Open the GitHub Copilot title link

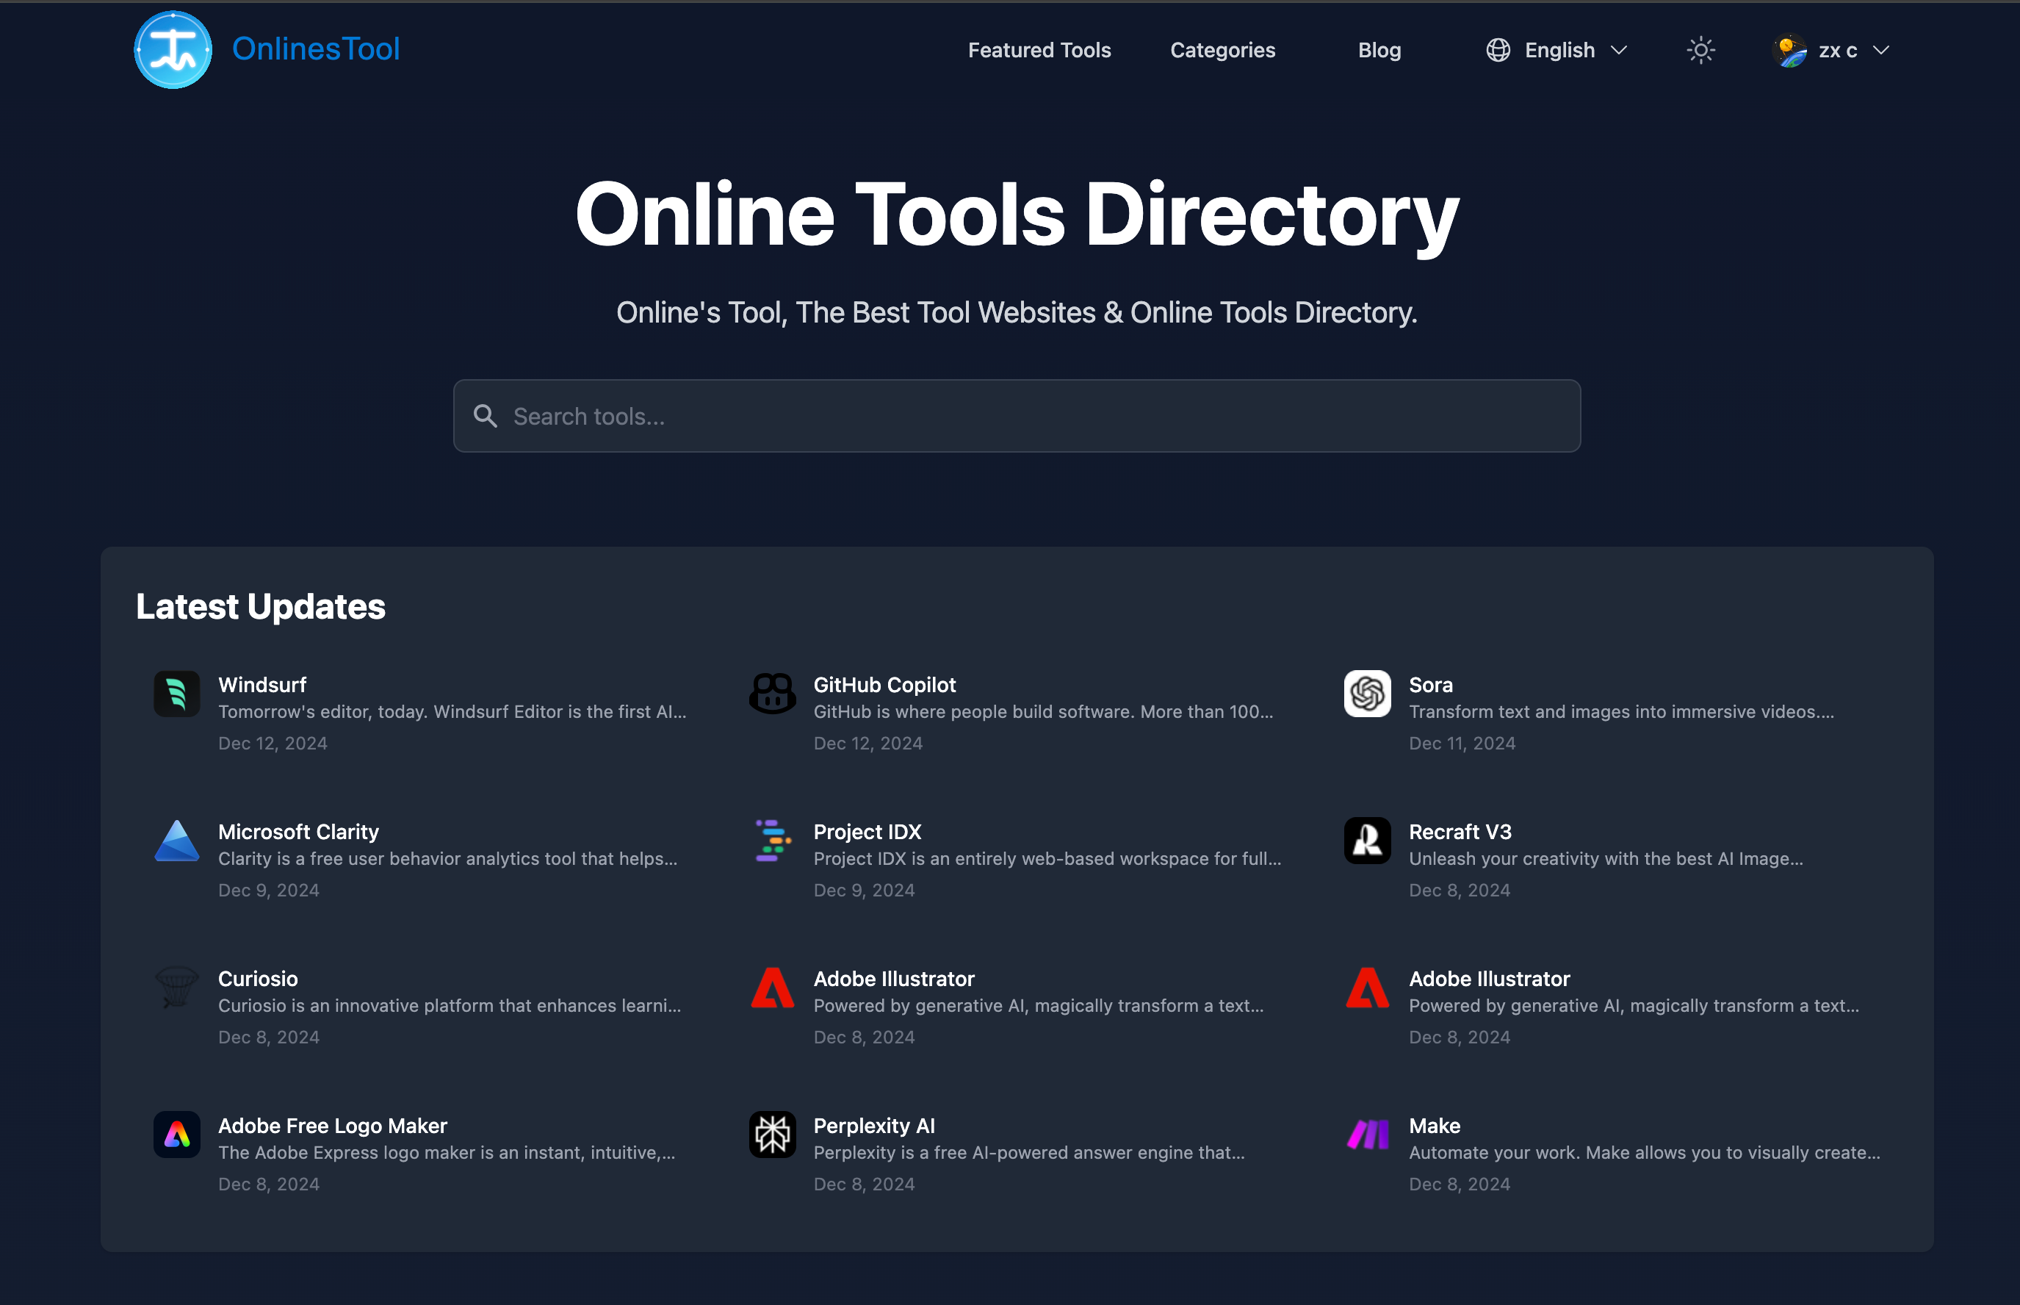coord(884,684)
